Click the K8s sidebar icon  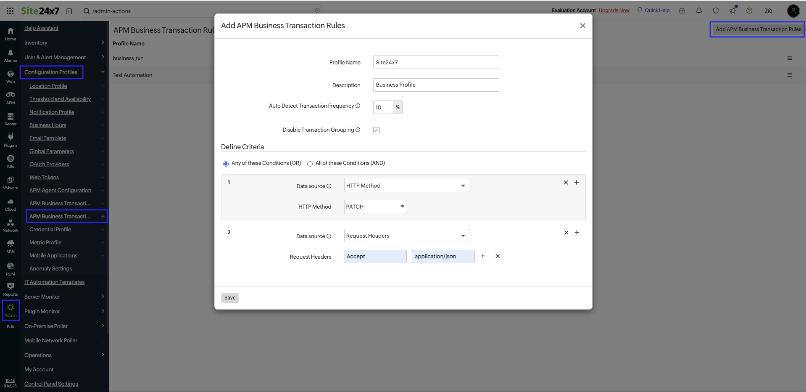[10, 160]
